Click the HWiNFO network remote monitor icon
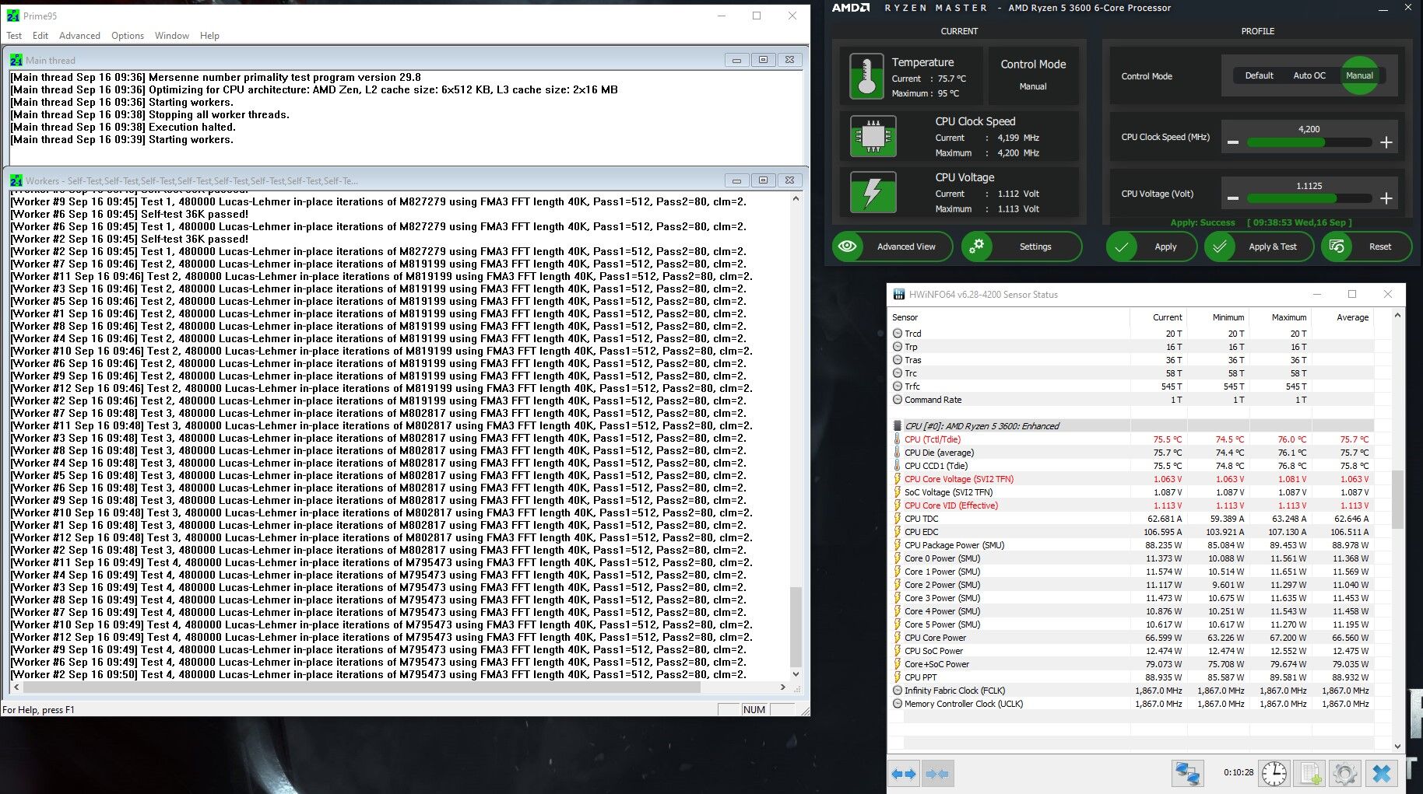 [x=1188, y=774]
